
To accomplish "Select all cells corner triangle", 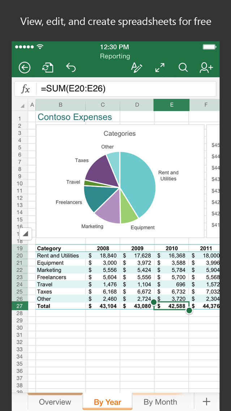I will [x=22, y=105].
